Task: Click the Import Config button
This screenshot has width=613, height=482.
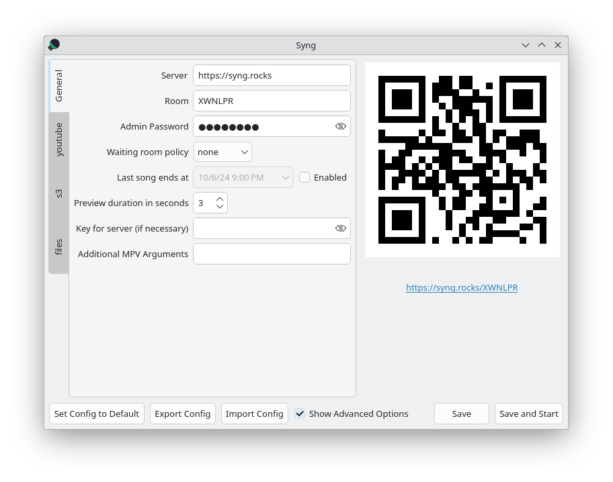Action: (255, 414)
